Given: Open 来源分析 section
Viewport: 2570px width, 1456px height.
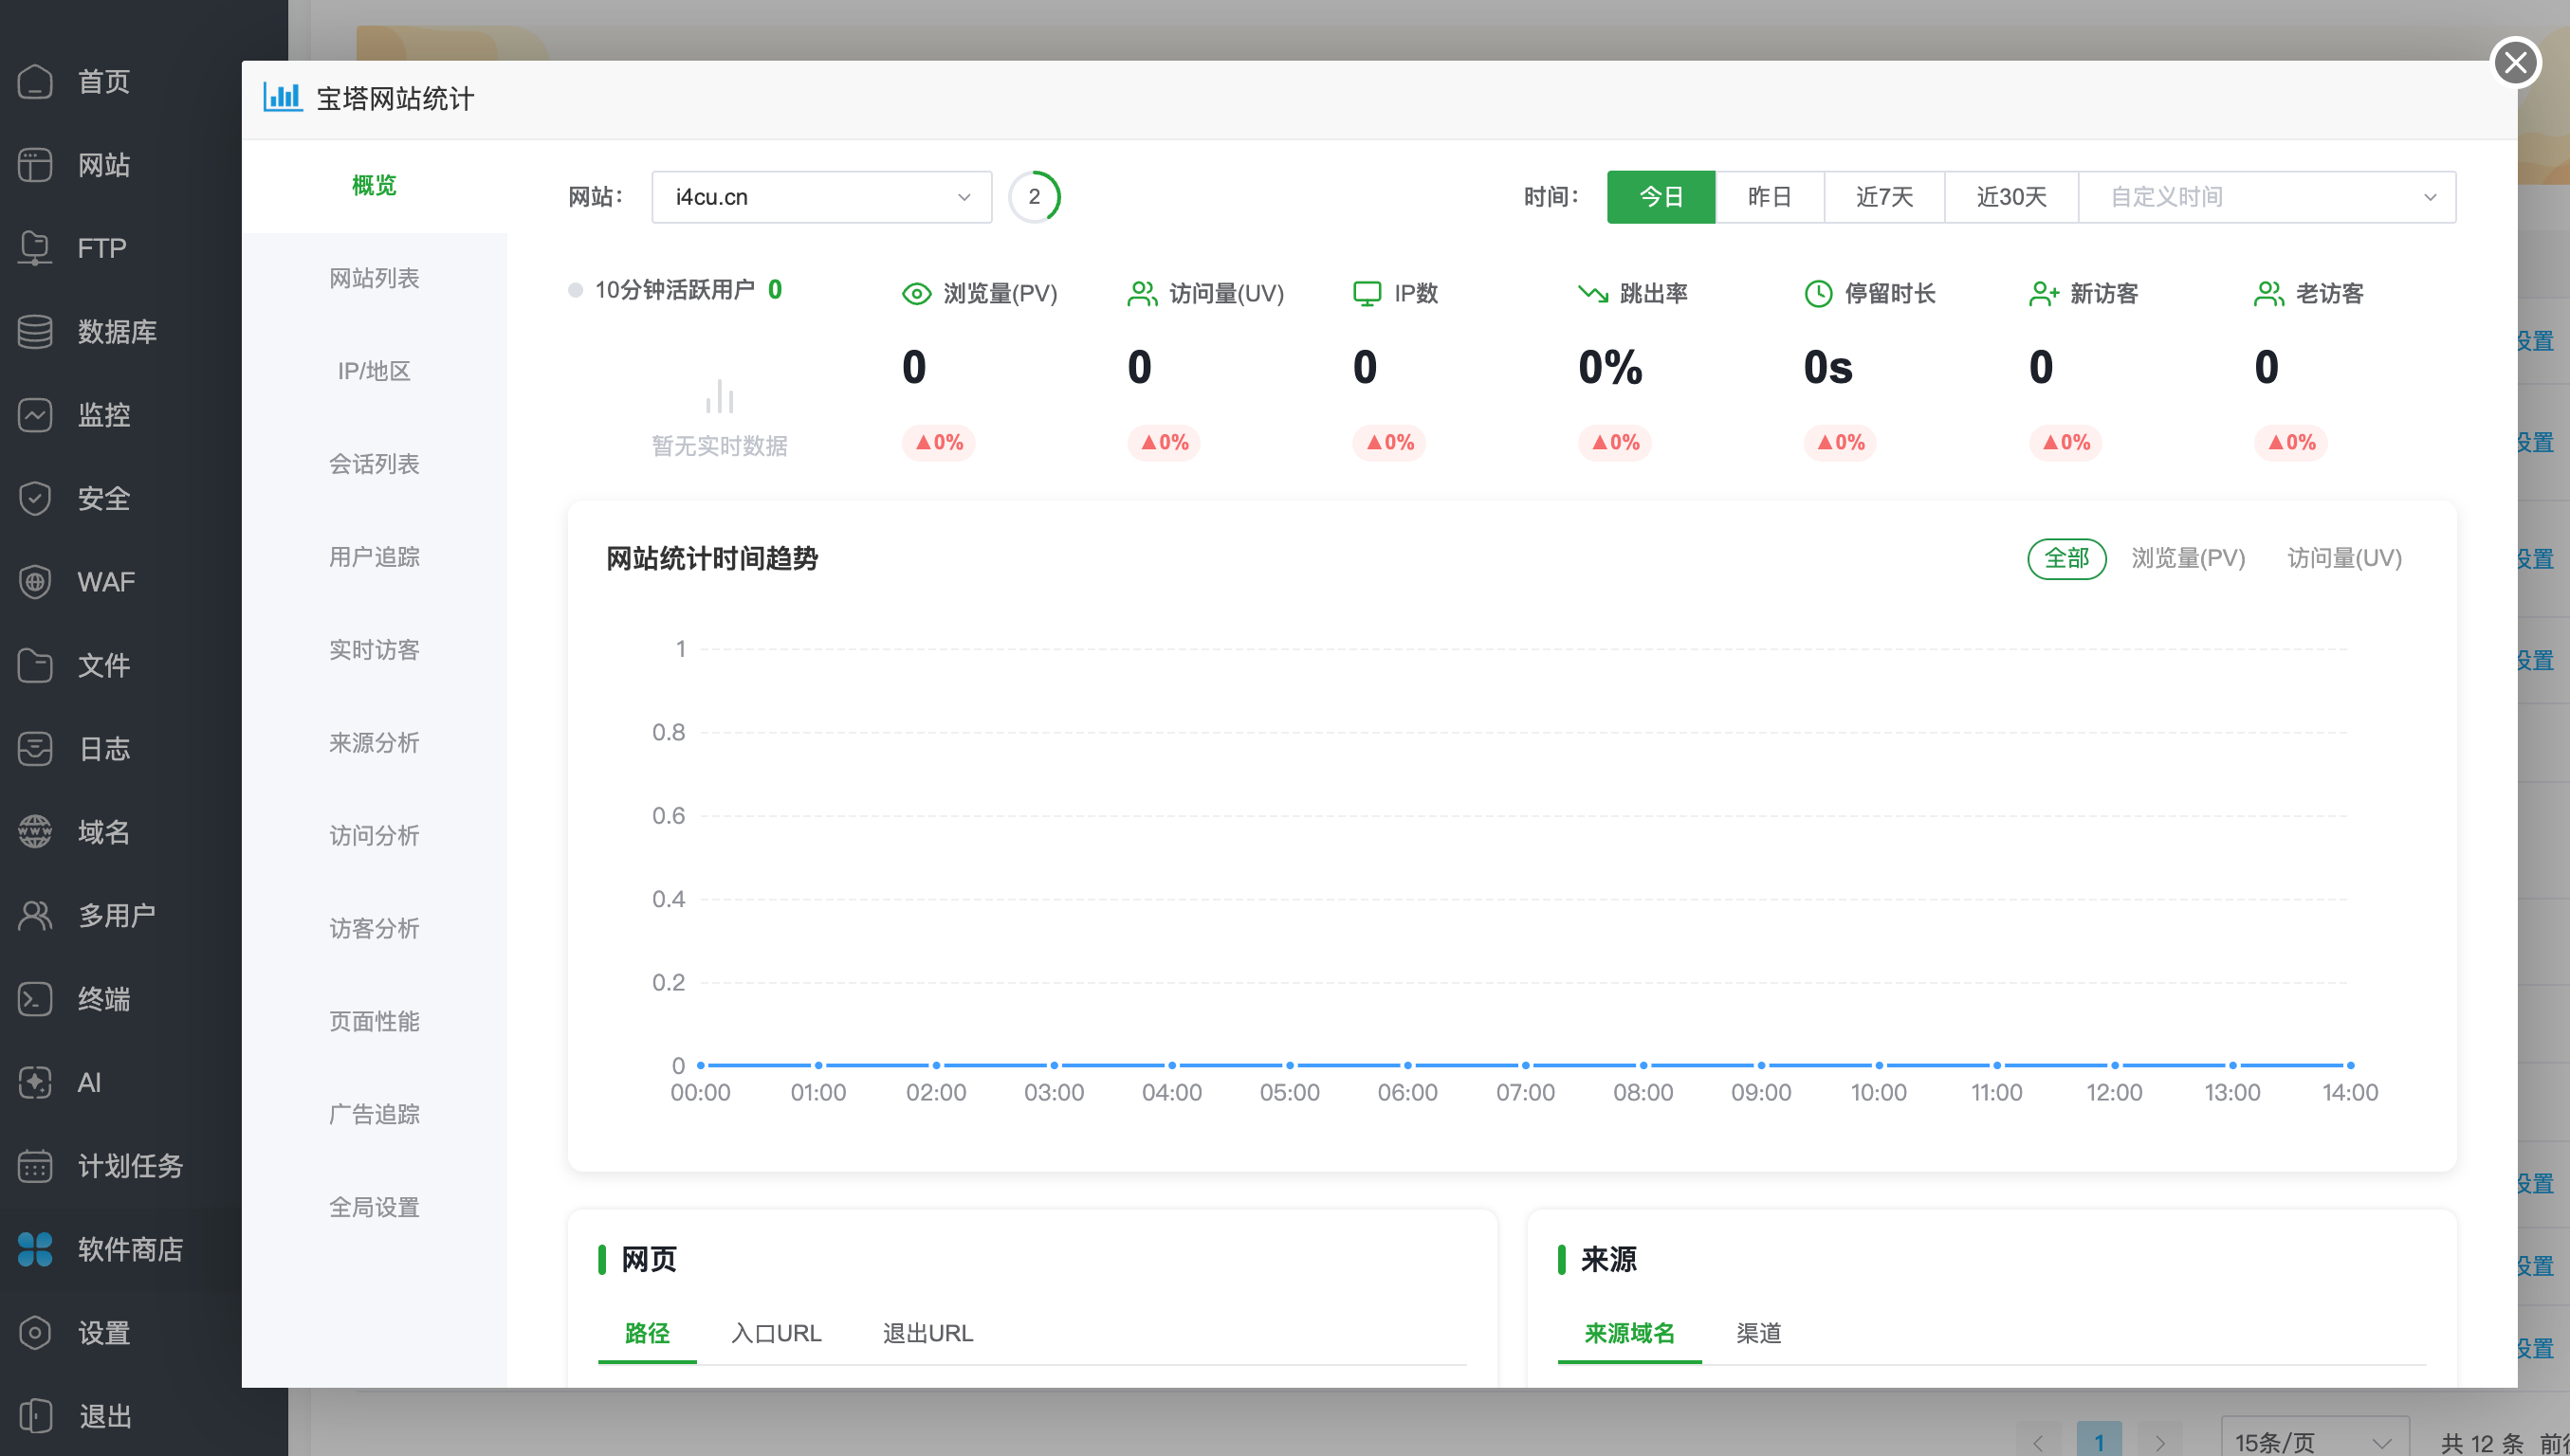Looking at the screenshot, I should click(x=375, y=743).
